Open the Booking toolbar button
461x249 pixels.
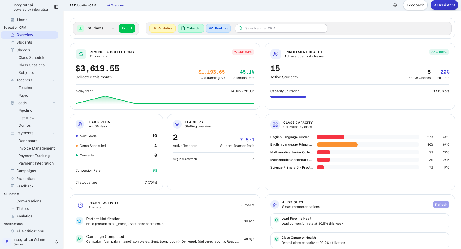point(218,28)
